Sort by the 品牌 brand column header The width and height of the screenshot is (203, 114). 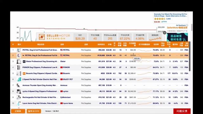tap(62, 44)
